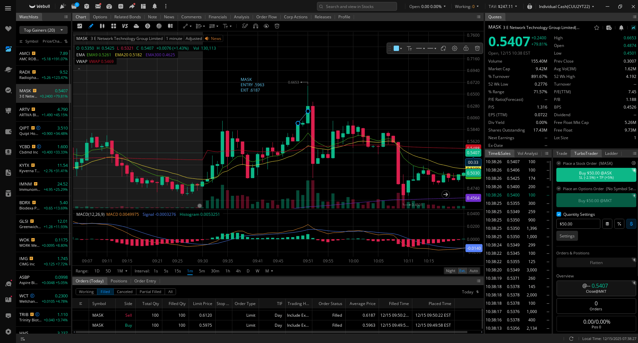This screenshot has width=638, height=343.
Task: Delete all drawings with trash icon
Action: tap(277, 26)
